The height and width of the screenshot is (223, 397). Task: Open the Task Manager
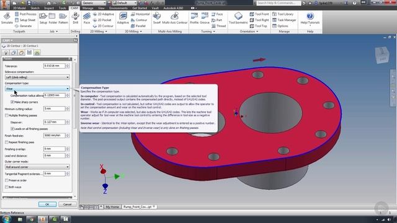[284, 20]
